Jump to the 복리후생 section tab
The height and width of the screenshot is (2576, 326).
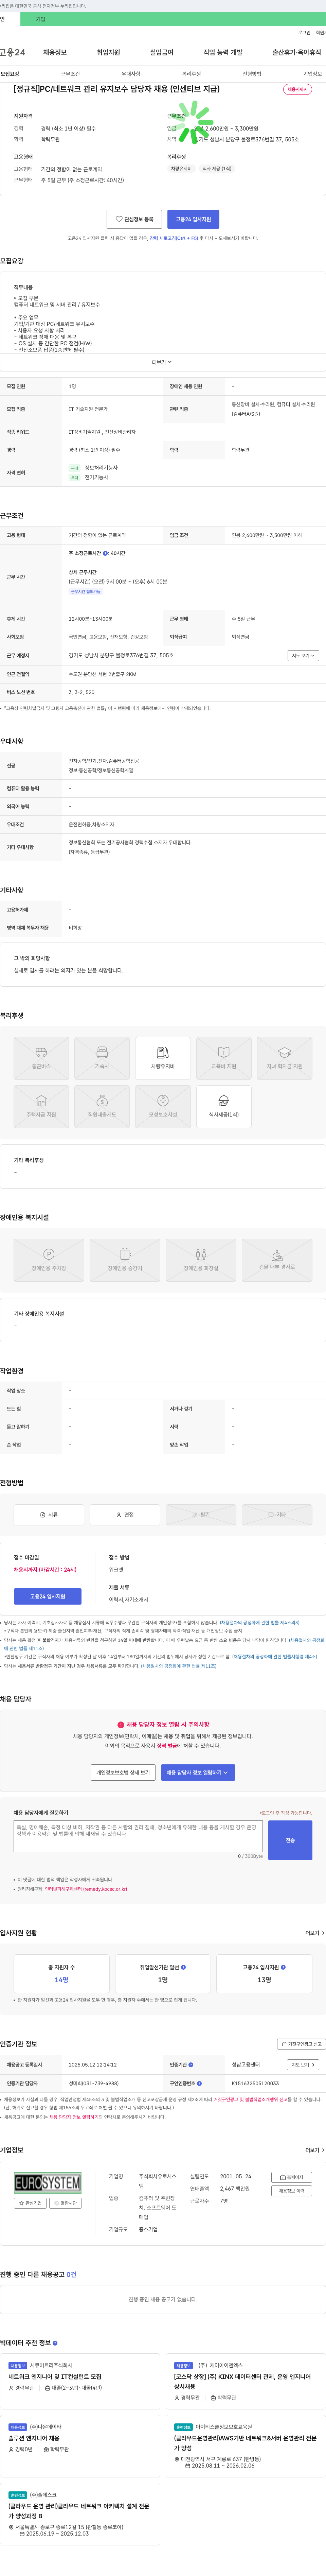(x=191, y=74)
